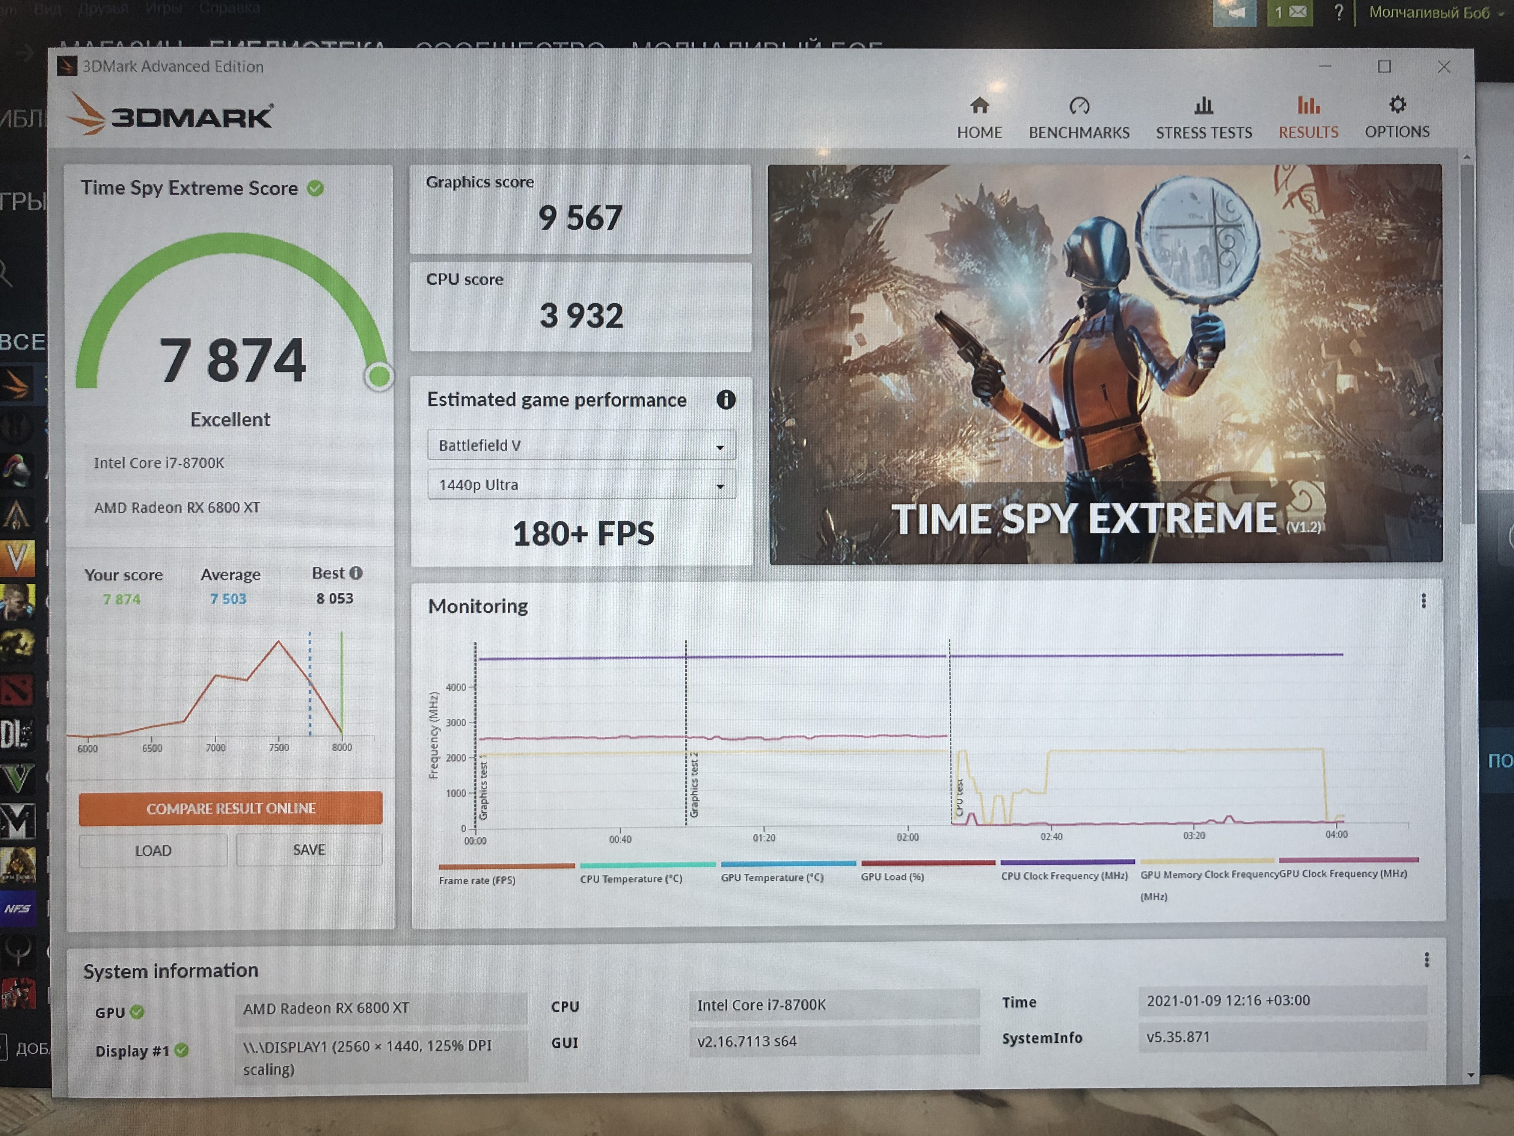Toggle GPU Load (%) legend series
The image size is (1514, 1136).
point(892,876)
